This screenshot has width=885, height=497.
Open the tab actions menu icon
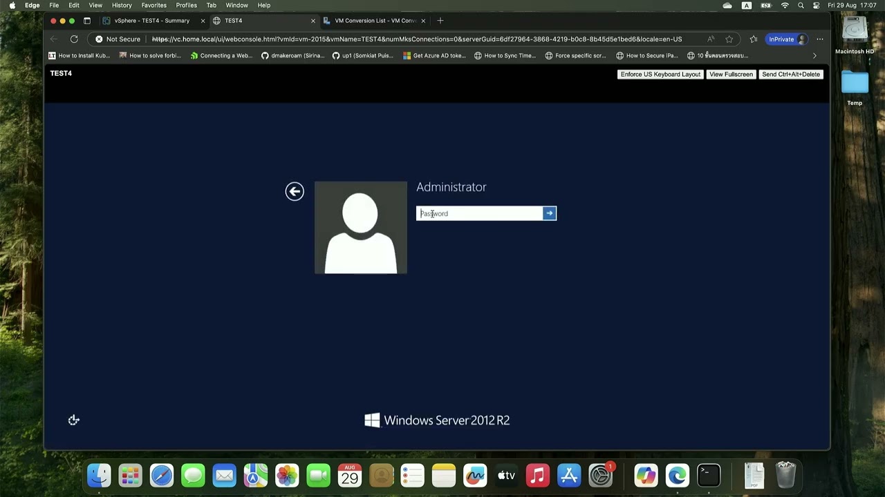tap(87, 21)
